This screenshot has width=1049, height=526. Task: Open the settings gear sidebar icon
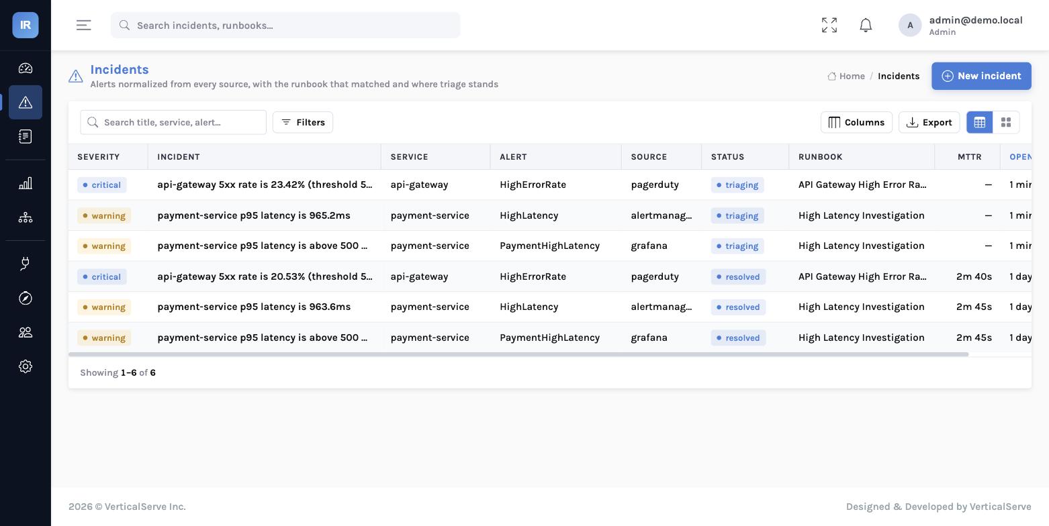tap(26, 366)
